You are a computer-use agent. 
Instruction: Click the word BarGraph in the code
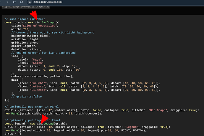[48, 22]
